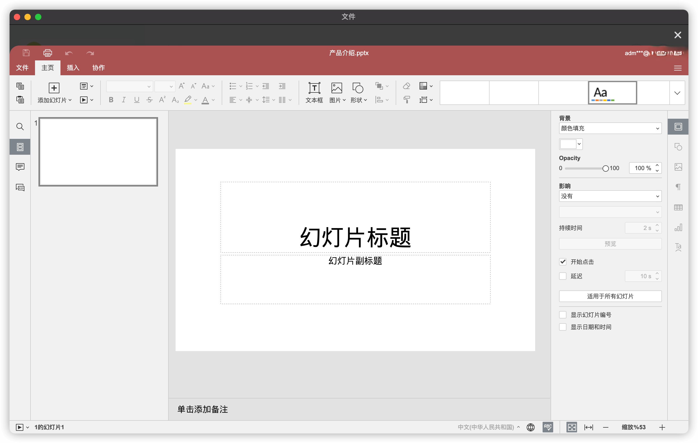Insert a text box (文本框)
The image size is (698, 443).
[314, 93]
